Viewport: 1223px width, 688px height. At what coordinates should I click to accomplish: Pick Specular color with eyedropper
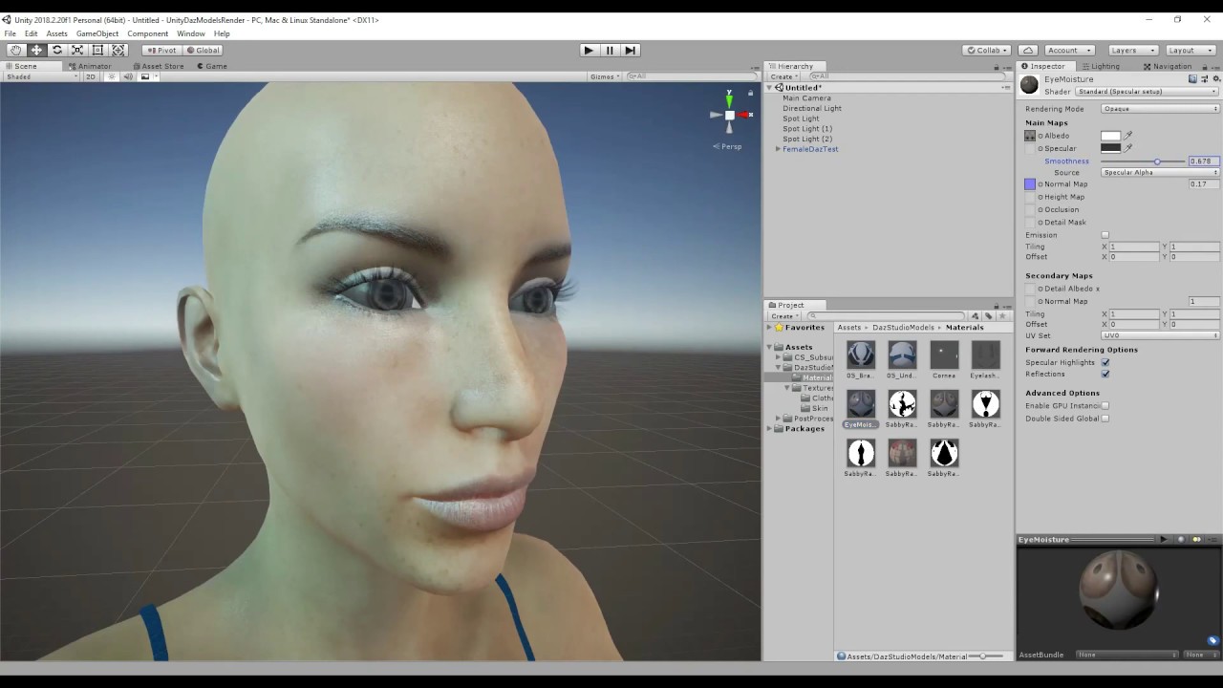(1128, 148)
